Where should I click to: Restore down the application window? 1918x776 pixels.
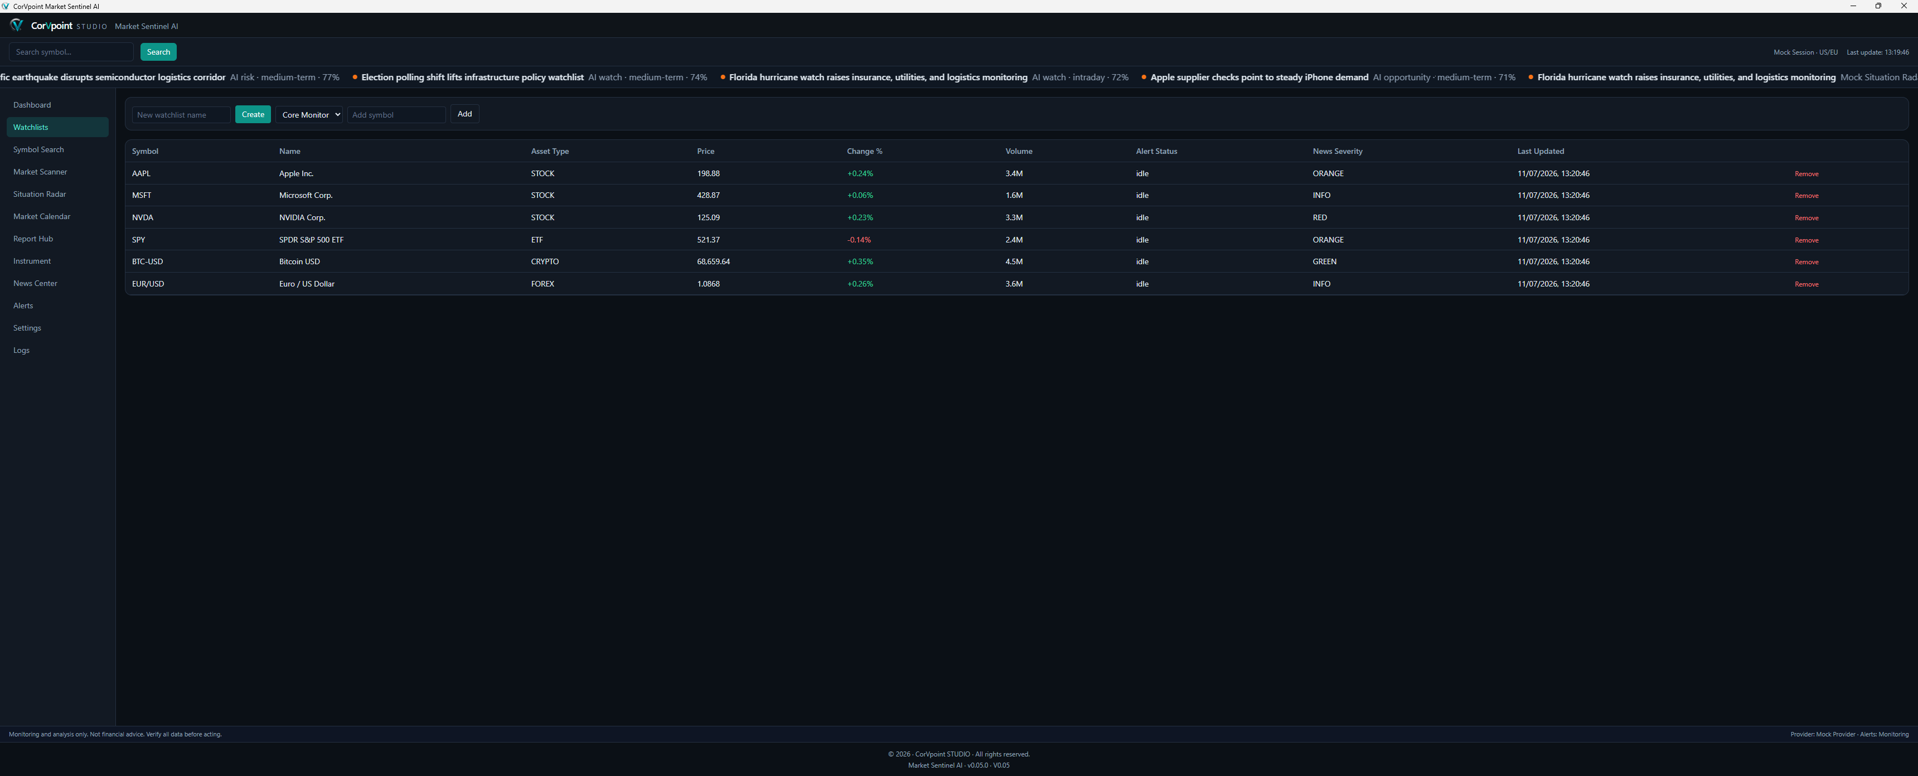tap(1878, 6)
